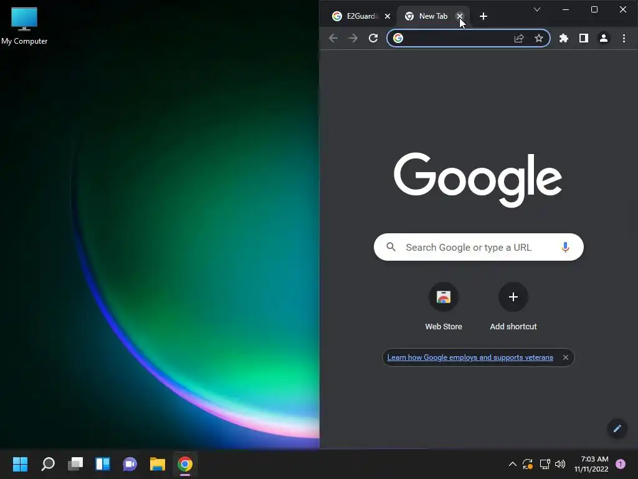638x479 pixels.
Task: Switch to the E2Guardian tab
Action: 356,16
